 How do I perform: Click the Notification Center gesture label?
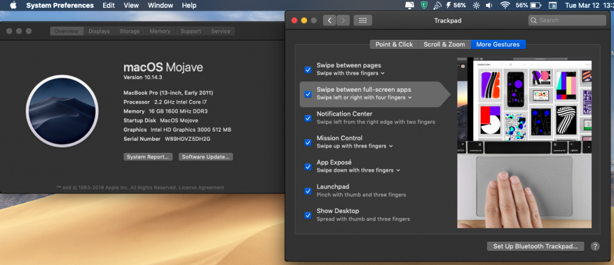(344, 114)
